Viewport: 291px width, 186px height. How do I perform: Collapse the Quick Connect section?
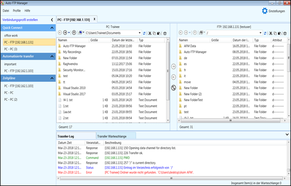tap(52, 28)
